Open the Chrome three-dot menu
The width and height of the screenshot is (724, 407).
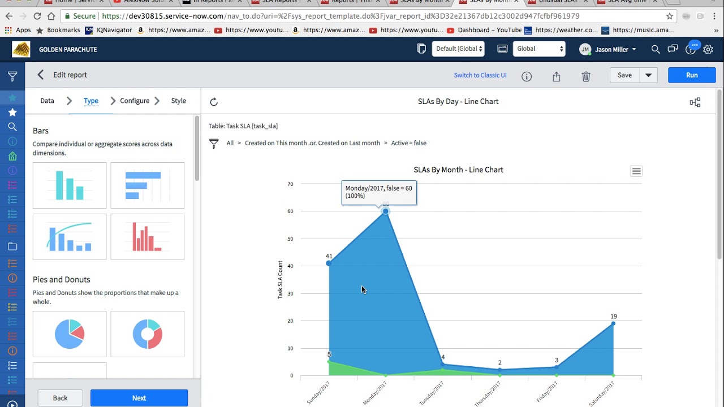pos(715,16)
